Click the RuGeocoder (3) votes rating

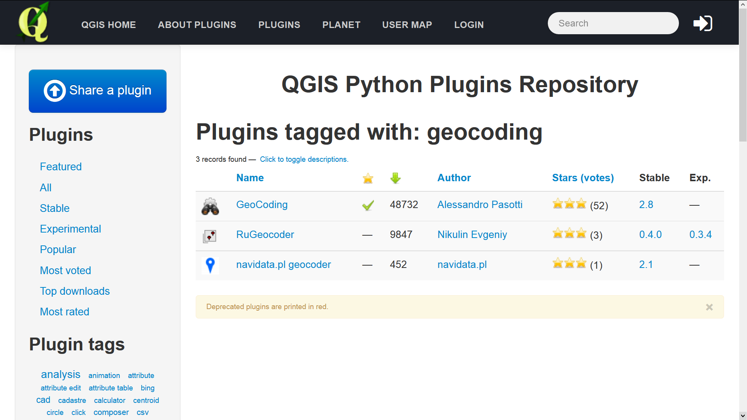click(577, 234)
